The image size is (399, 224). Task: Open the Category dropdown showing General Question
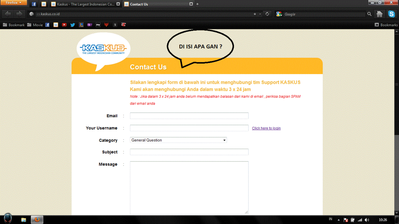[x=178, y=140]
